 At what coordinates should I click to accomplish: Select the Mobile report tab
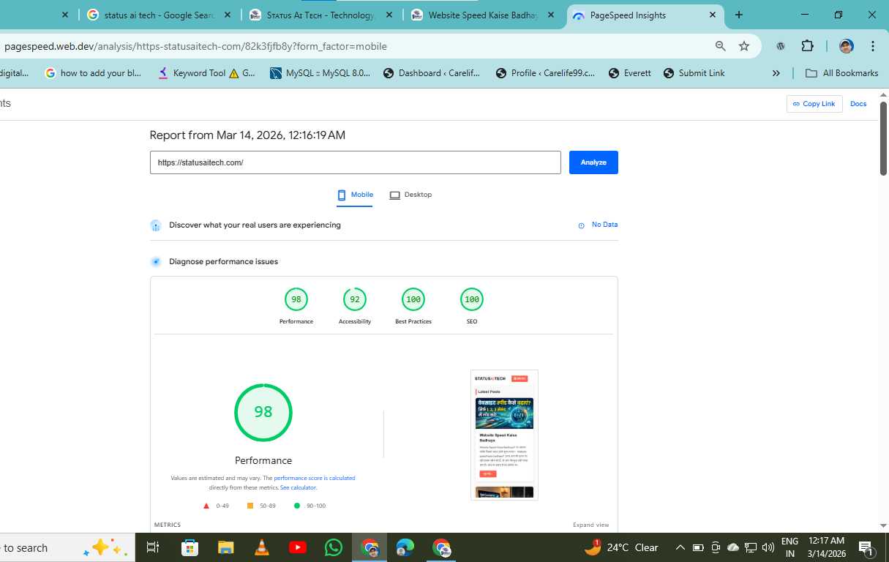(355, 195)
